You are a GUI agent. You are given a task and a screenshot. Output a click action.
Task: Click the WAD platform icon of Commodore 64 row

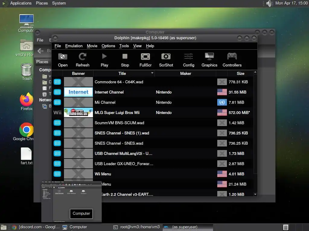(57, 82)
